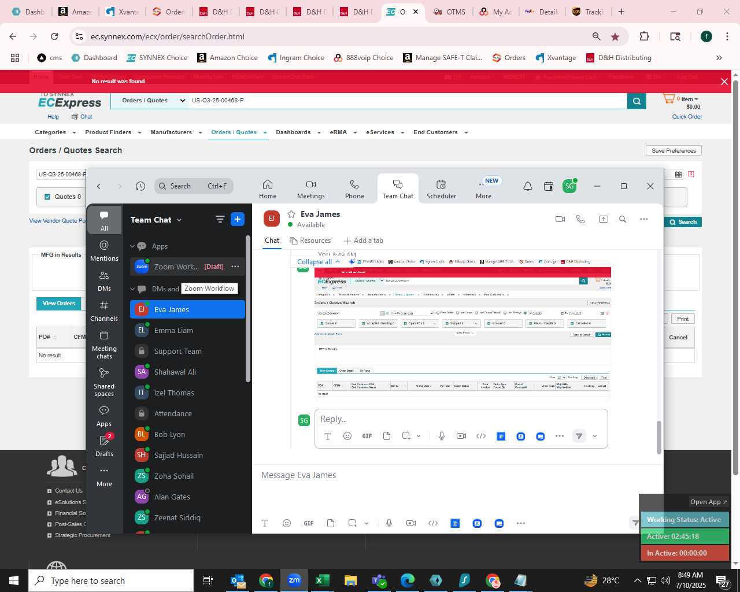740x592 pixels.
Task: Open Zoom notifications bell
Action: coord(528,186)
